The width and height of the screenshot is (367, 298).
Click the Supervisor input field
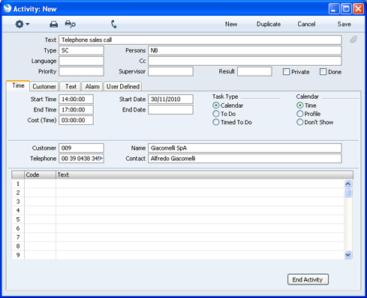(170, 71)
